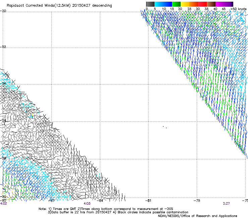
Task: Click the gray 0-5 knots color swatch
Action: 150,4
